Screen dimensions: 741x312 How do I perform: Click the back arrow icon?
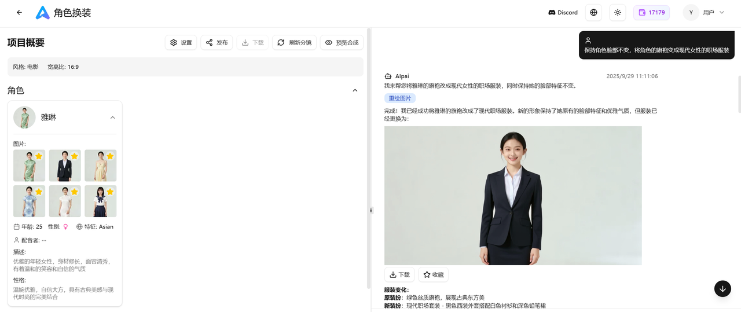pos(20,13)
